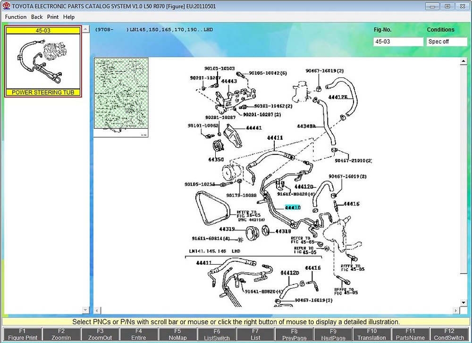Click the Fig-No. field showing 45-03

398,42
